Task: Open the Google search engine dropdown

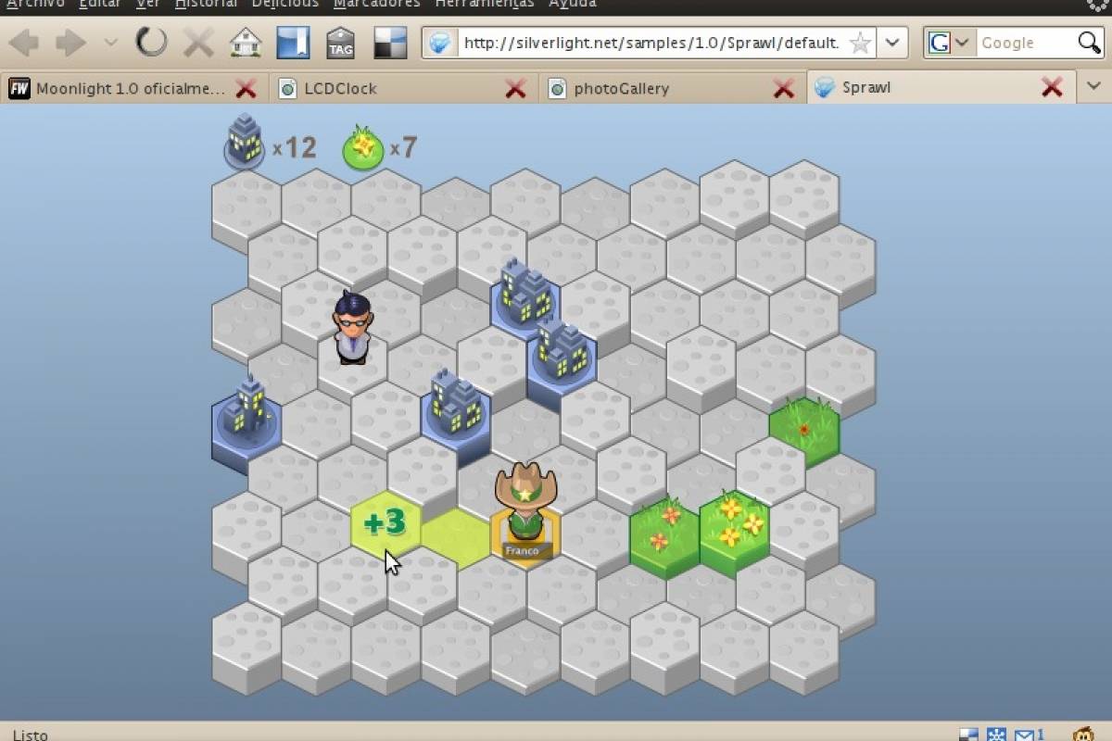Action: (949, 43)
